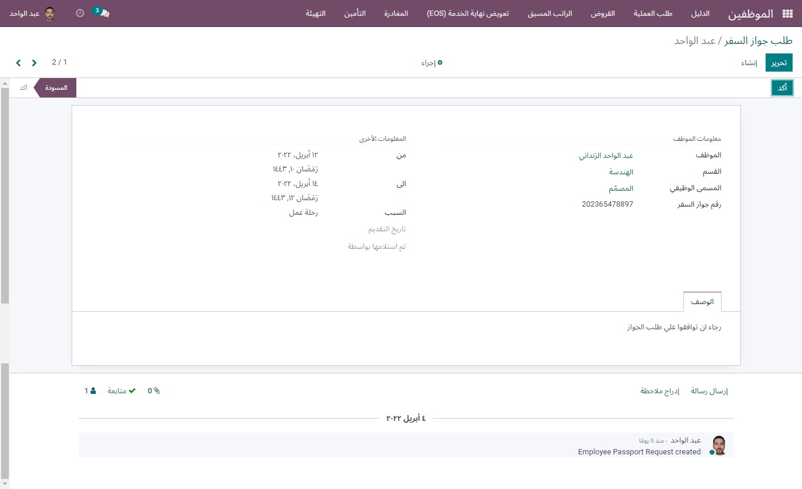This screenshot has height=489, width=802.
Task: Go to the next record arrow
Action: pos(18,63)
